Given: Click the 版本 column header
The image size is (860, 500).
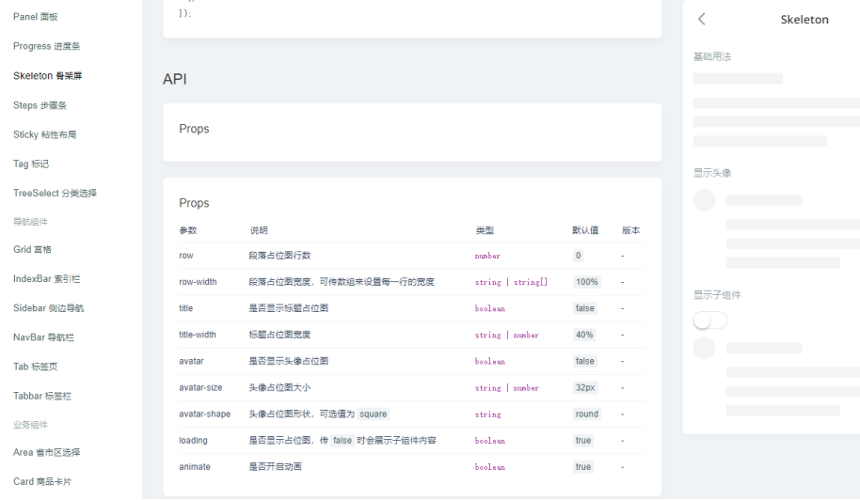Looking at the screenshot, I should click(630, 230).
